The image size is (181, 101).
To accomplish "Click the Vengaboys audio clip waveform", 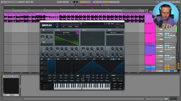I will [x=74, y=19].
